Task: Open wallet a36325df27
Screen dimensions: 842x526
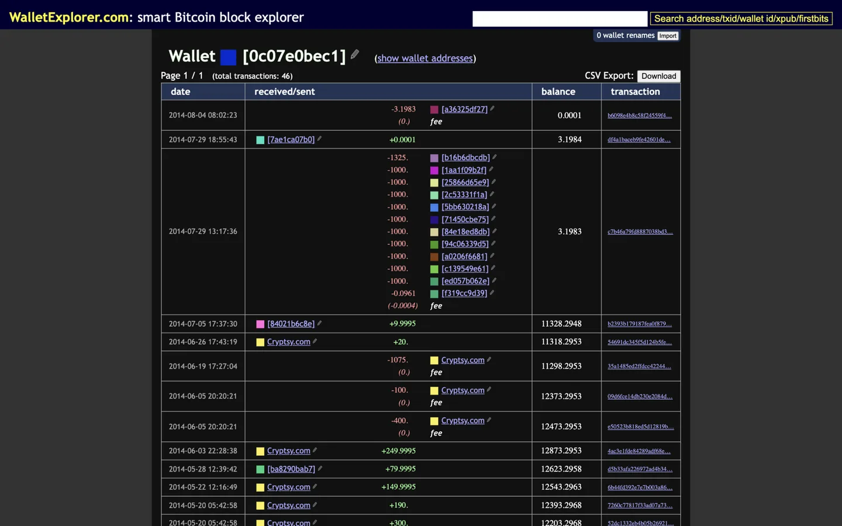Action: tap(464, 109)
